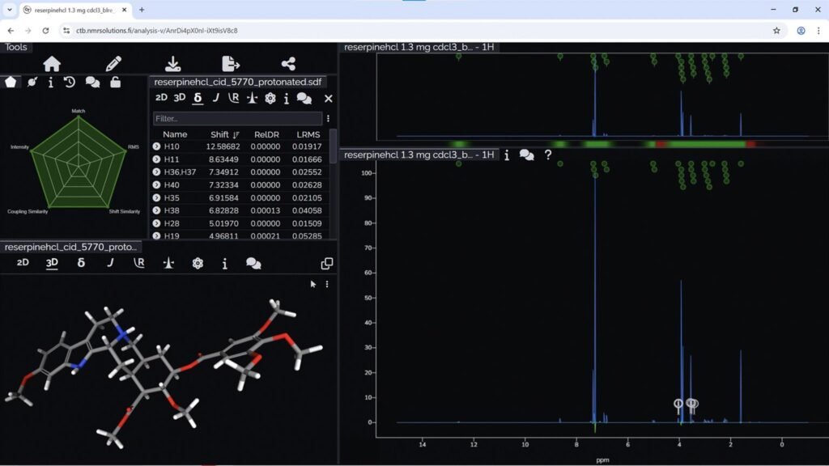Image resolution: width=829 pixels, height=466 pixels.
Task: Select the Home icon in the Tools panel
Action: tap(51, 65)
